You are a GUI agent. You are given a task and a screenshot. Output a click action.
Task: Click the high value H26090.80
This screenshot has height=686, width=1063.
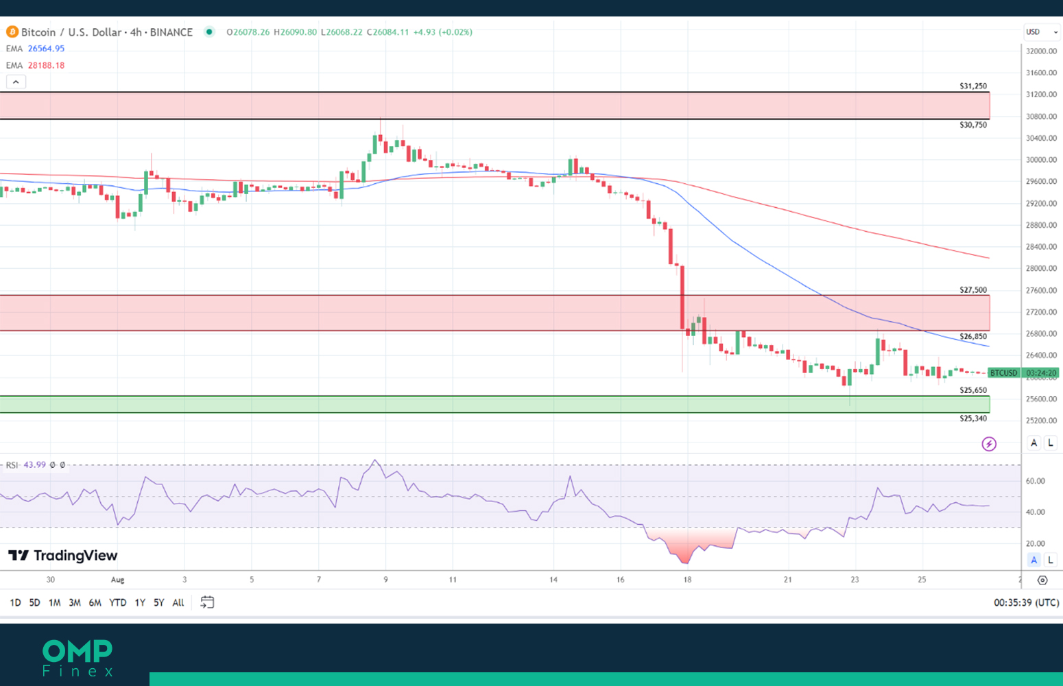295,32
